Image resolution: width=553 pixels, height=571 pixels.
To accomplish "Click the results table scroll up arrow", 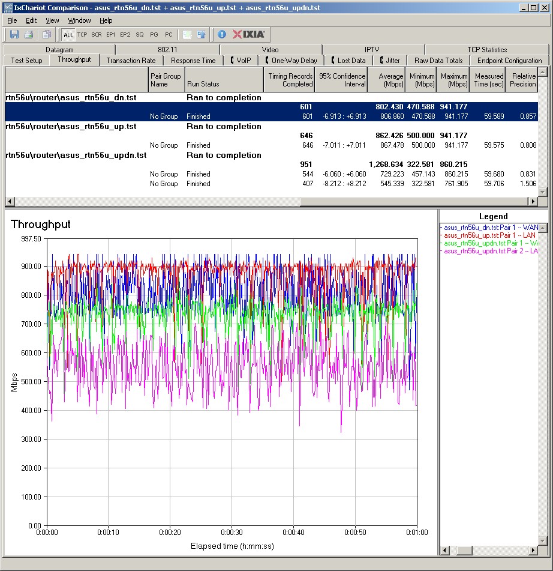I will [542, 71].
